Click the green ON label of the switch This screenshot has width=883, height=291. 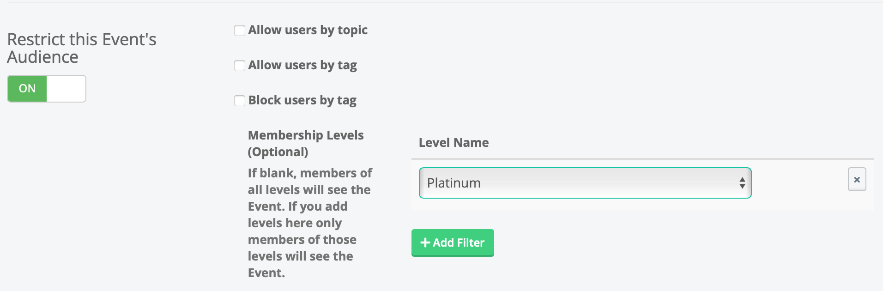pos(27,89)
